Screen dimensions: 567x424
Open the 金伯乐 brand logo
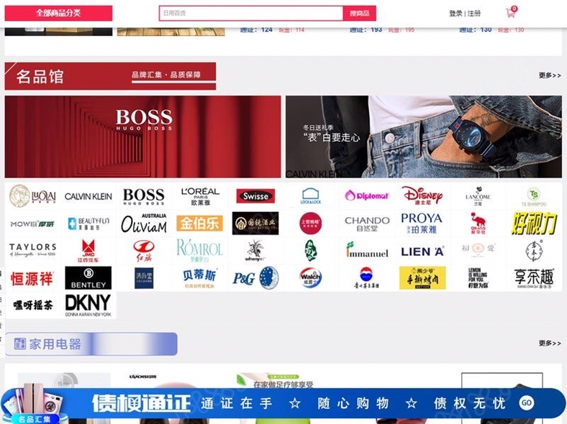pyautogui.click(x=199, y=223)
